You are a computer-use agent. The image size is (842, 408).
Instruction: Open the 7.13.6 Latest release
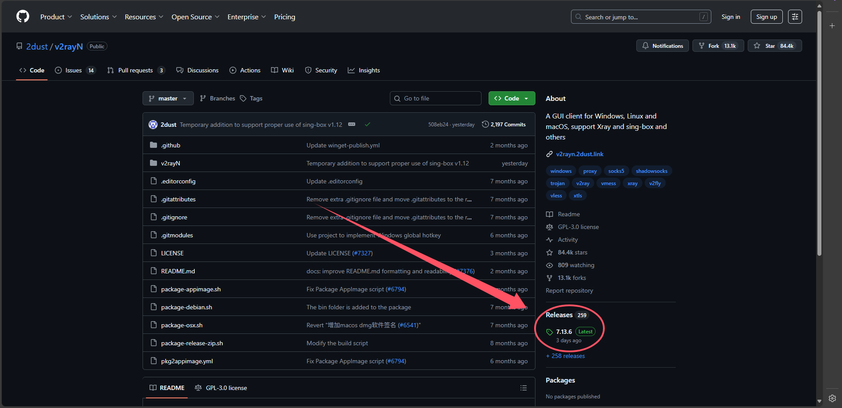(571, 336)
